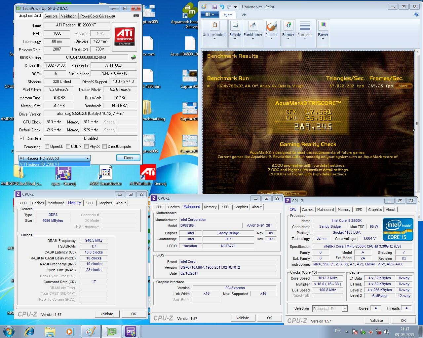Click the ATI Radeon logo in GPU-Z
The height and width of the screenshot is (338, 423).
point(125,37)
